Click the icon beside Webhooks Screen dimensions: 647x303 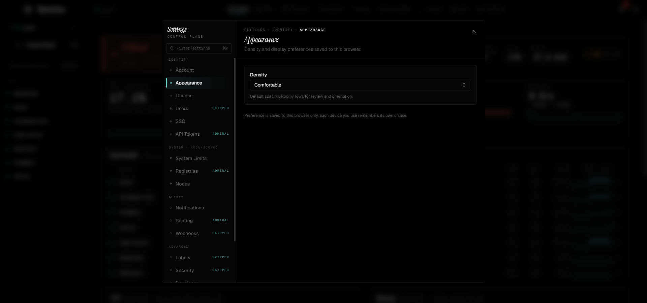coord(171,233)
